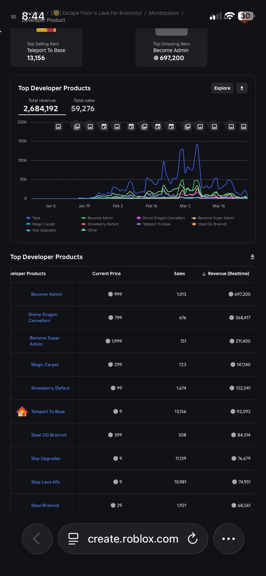This screenshot has height=576, width=266.
Task: Select the Total revenue tab
Action: coord(42,106)
